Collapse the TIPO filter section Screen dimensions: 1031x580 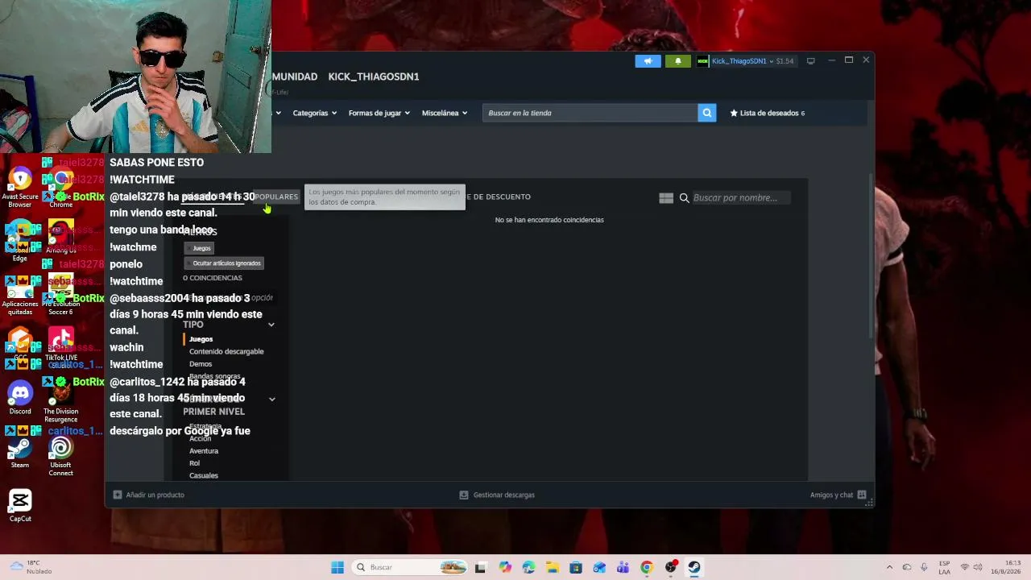coord(271,325)
